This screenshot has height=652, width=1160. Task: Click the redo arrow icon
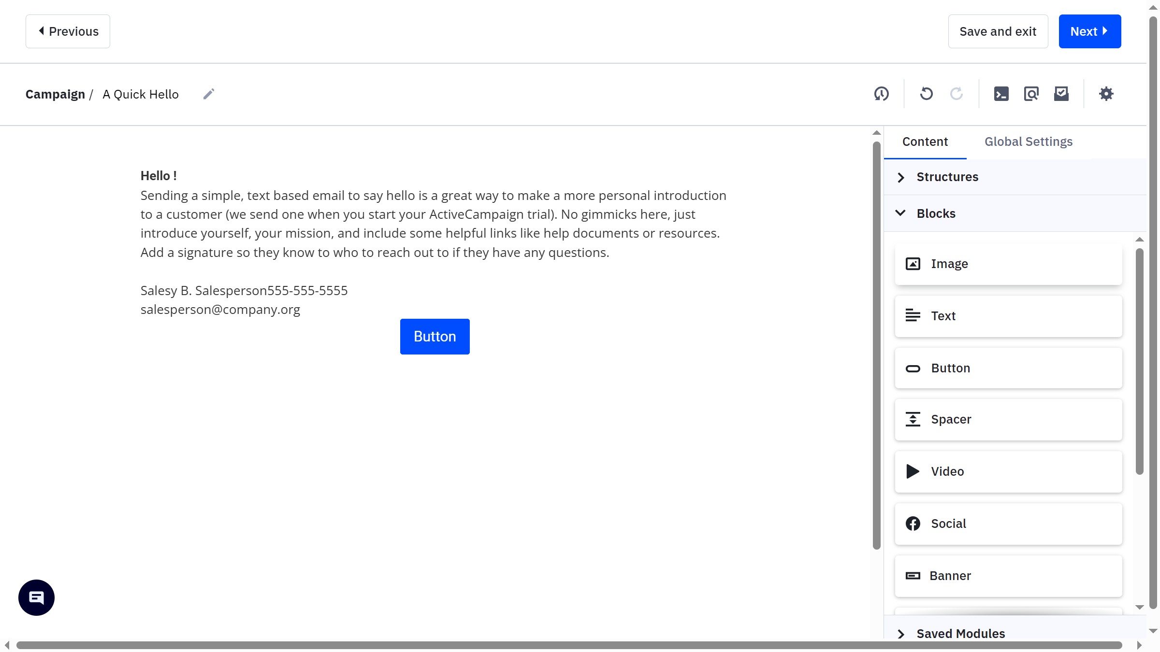click(x=956, y=94)
